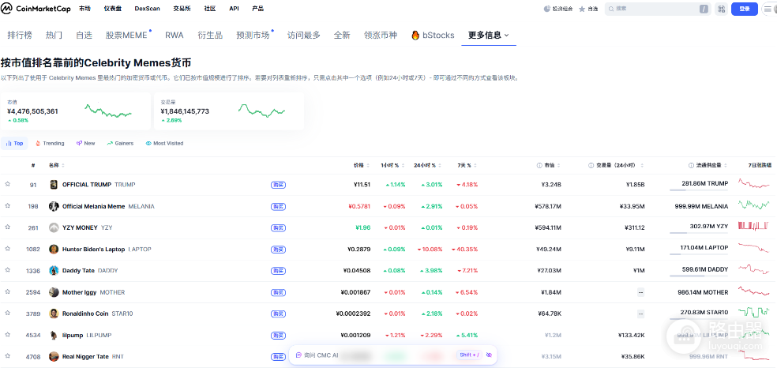Click 购买 button for Mother Iggy
This screenshot has height=368, width=777.
point(279,293)
